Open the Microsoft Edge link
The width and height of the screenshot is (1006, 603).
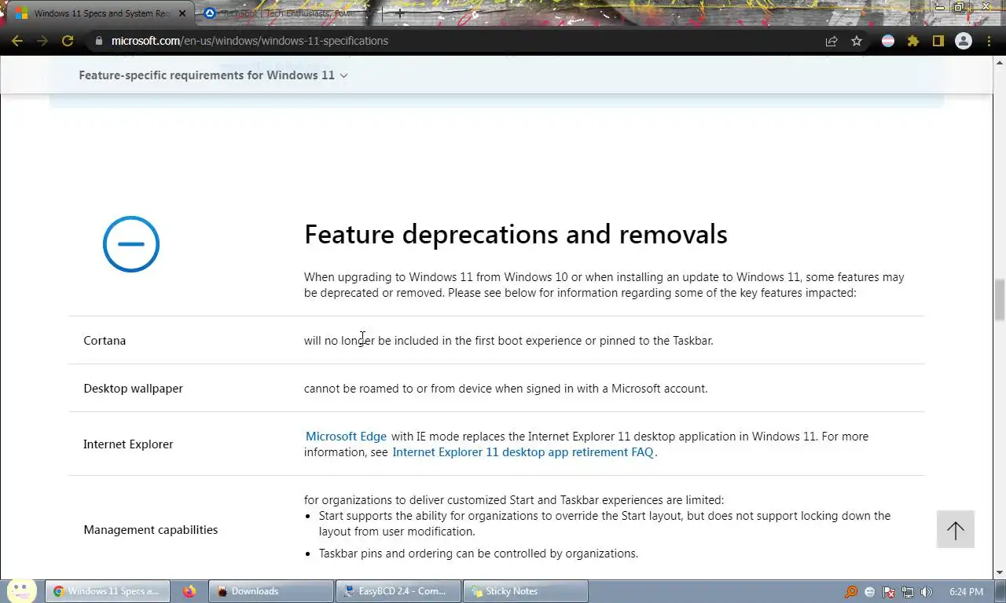(x=346, y=437)
